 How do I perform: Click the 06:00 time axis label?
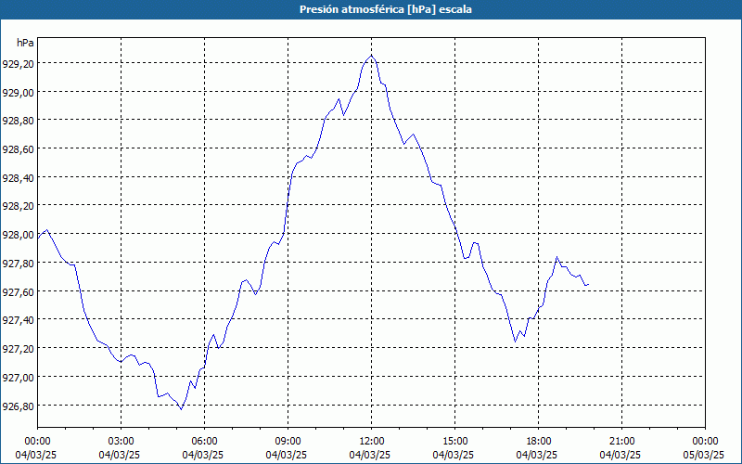204,442
